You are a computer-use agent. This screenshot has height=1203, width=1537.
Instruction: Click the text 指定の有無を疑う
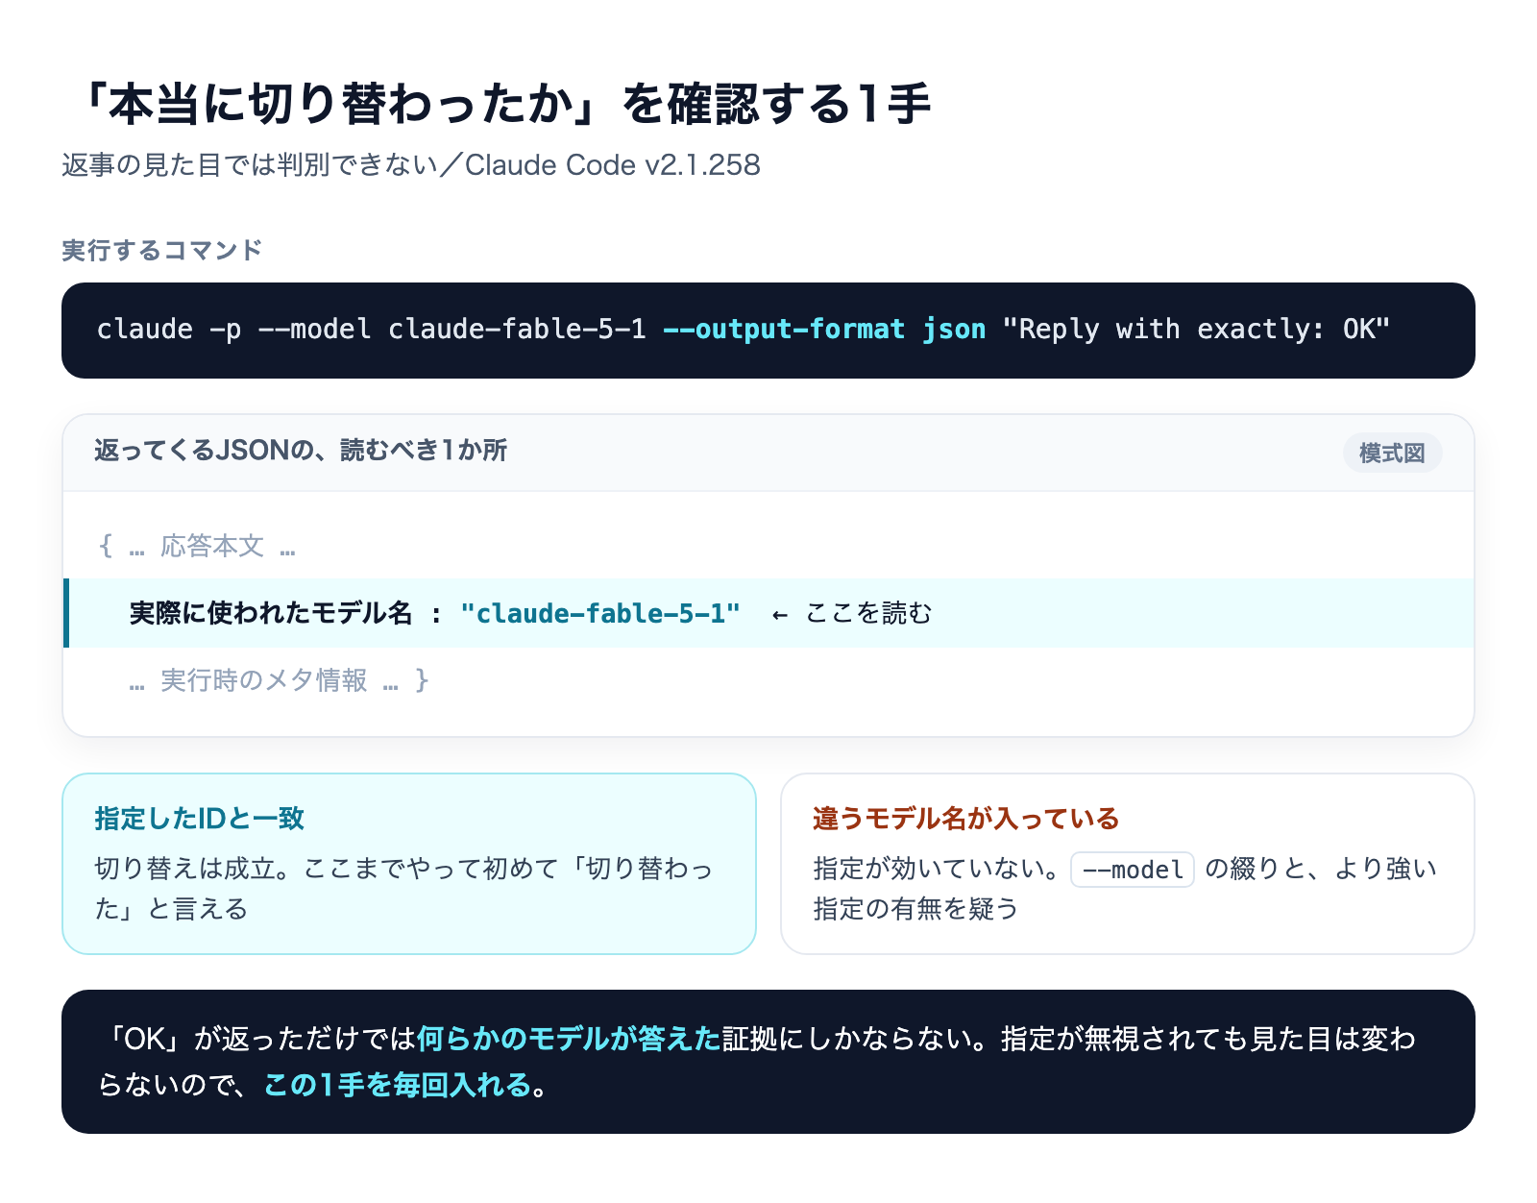coord(915,909)
